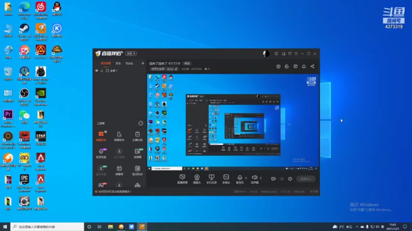Screen dimensions: 412x231
Task: Click the highlighted companion app taskbar button
Action: [142, 227]
